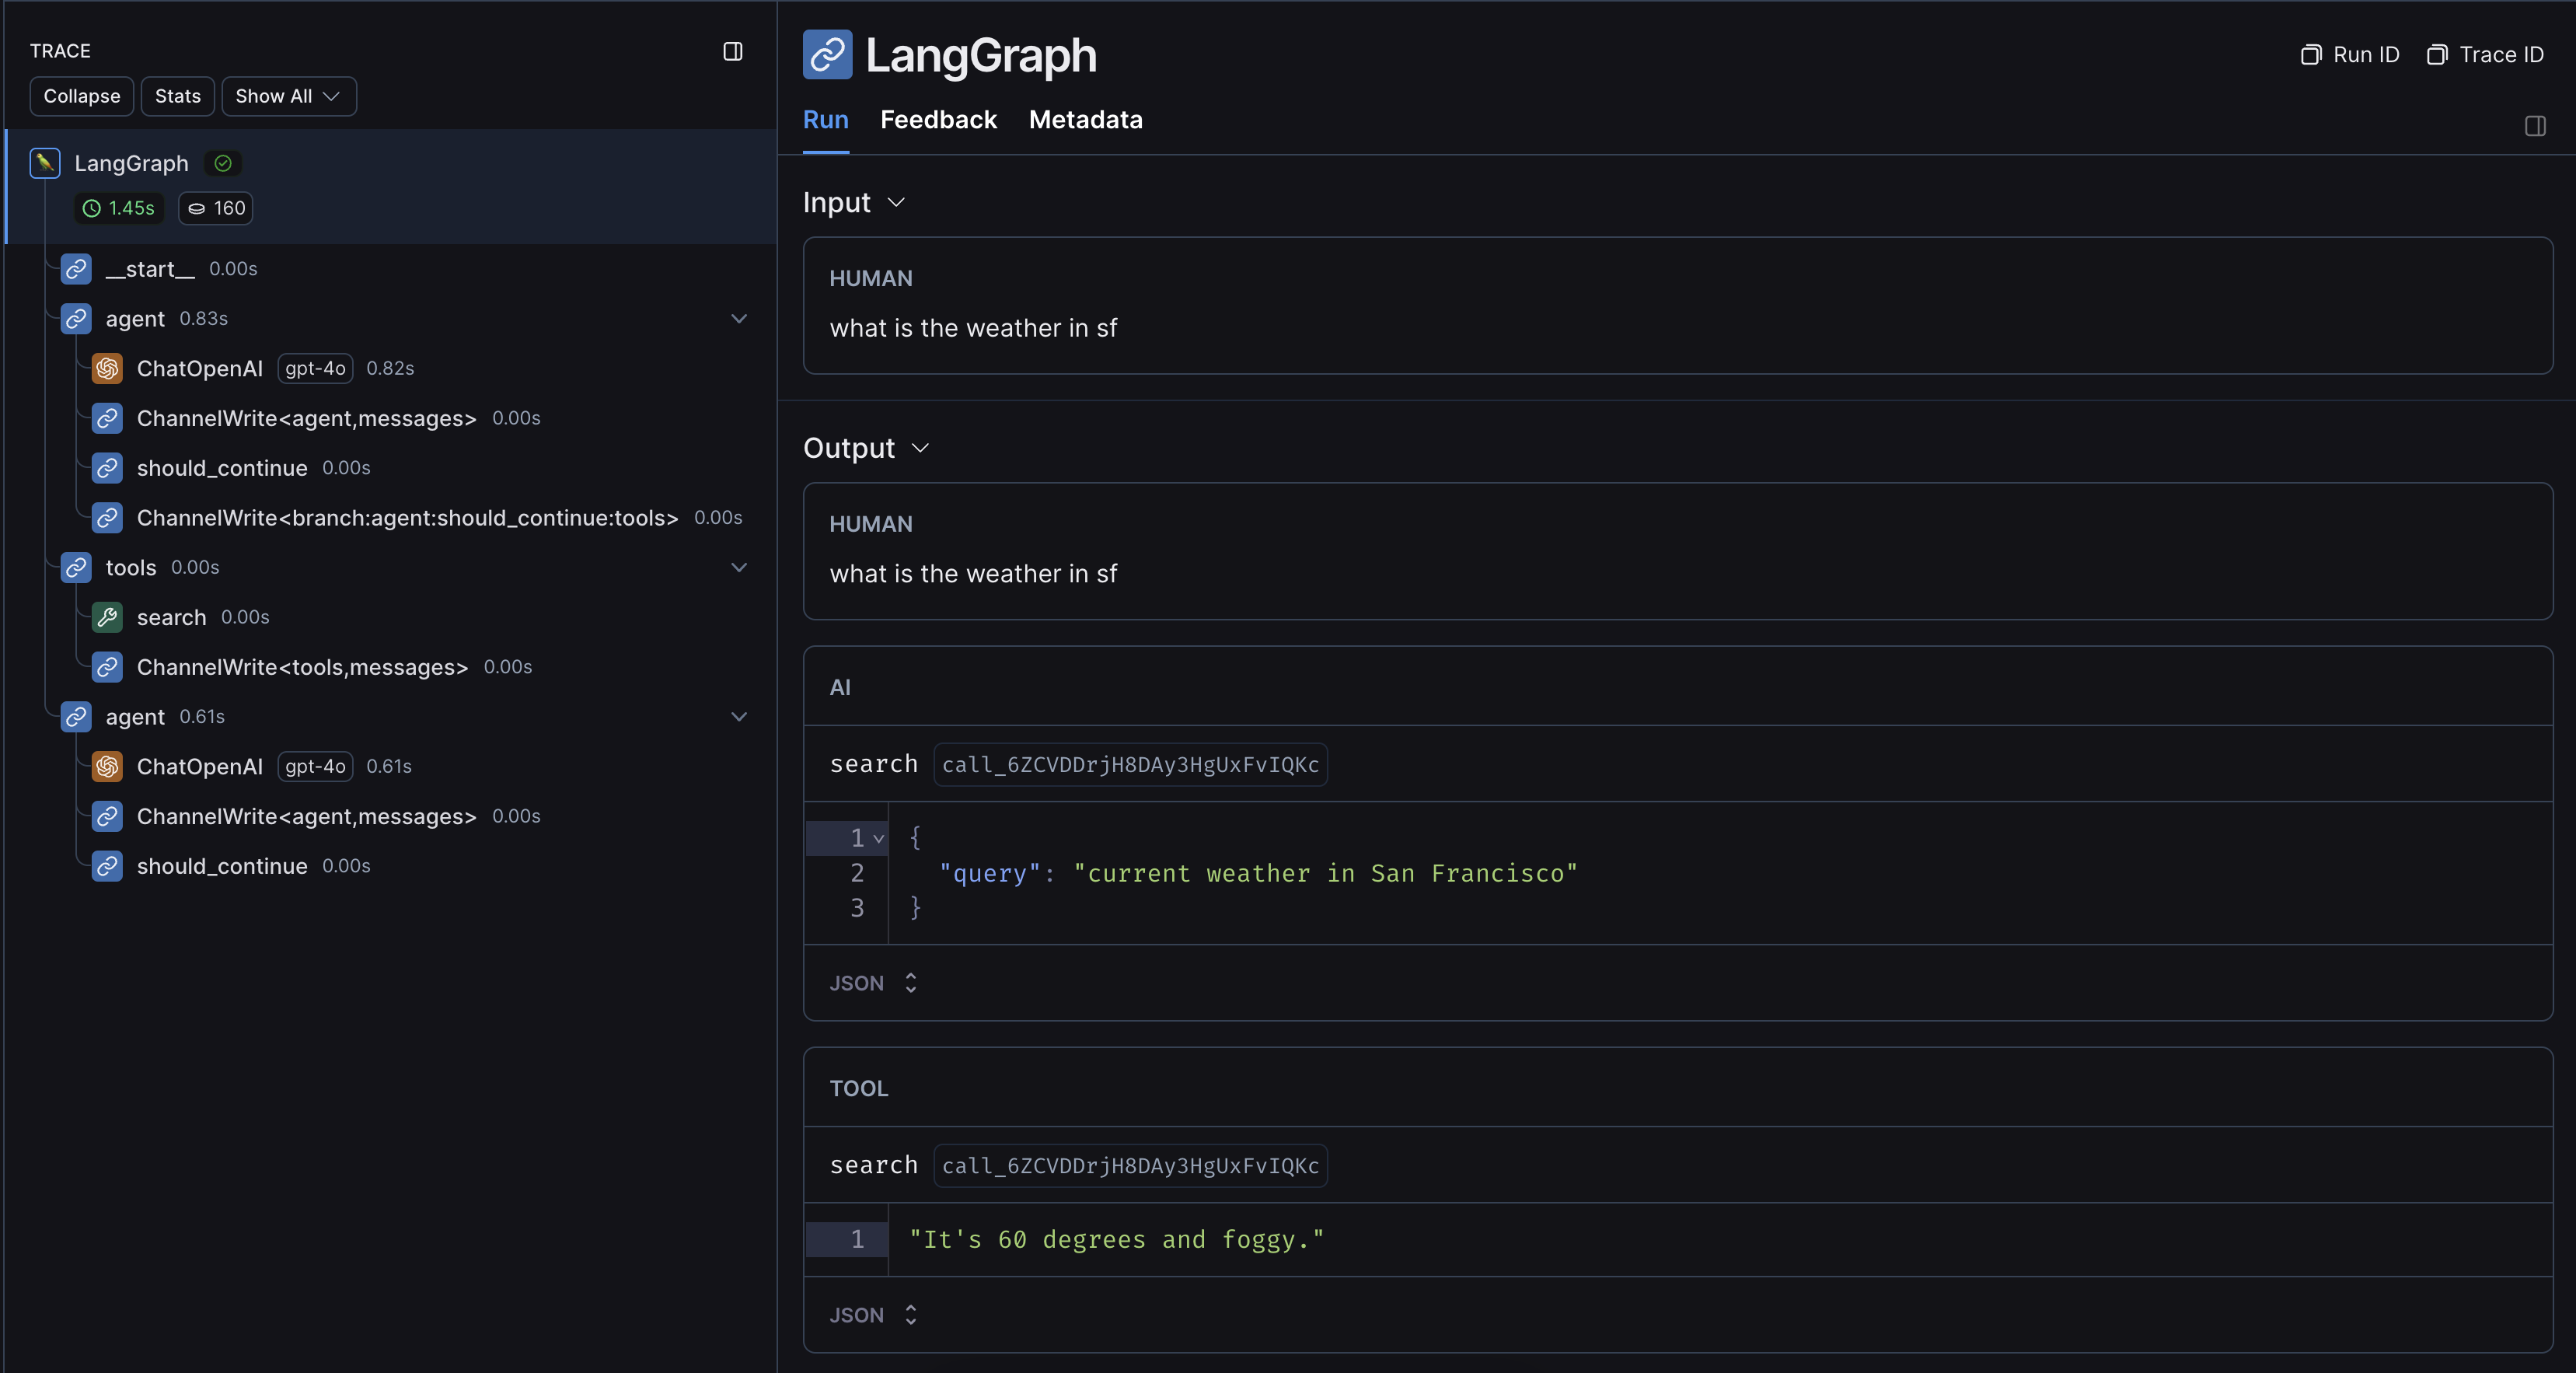Click the chain icon beside the LangGraph title
The height and width of the screenshot is (1373, 2576).
tap(827, 54)
